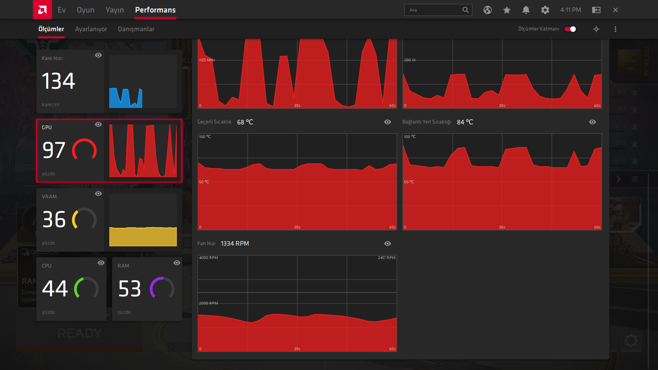The width and height of the screenshot is (658, 370).
Task: Click the sidebar dock window icon
Action: click(x=596, y=10)
